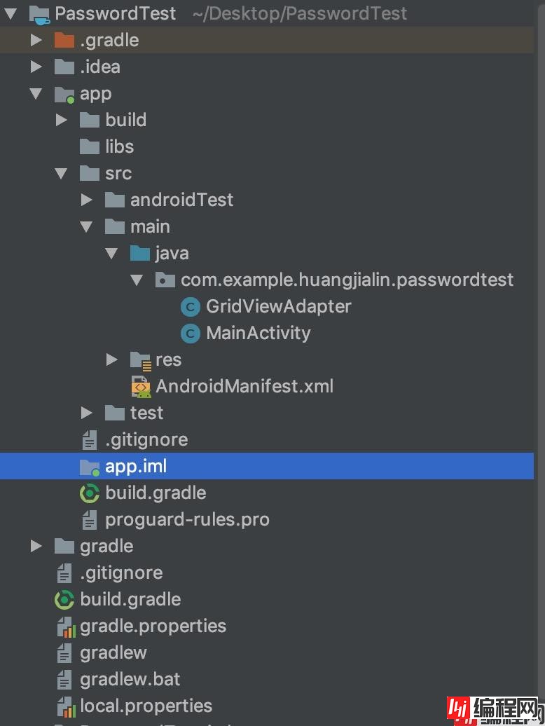This screenshot has width=545, height=726.
Task: Click the res resources folder icon
Action: pos(141,360)
